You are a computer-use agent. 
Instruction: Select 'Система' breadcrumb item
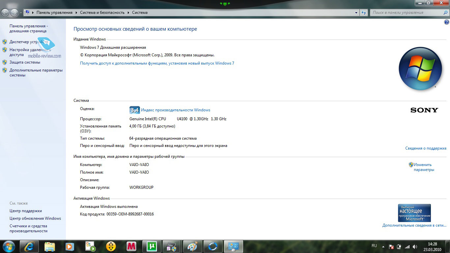click(140, 13)
